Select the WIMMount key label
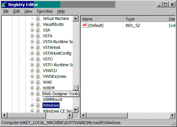The width and height of the screenshot is (177, 127). click(52, 100)
